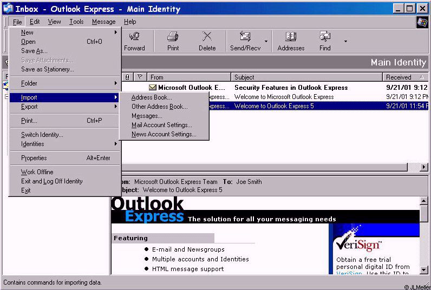Select Other Address Book in Import submenu
The height and width of the screenshot is (290, 431).
[164, 107]
